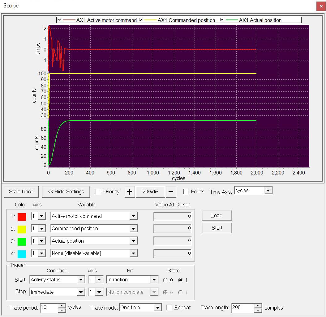326x317 pixels.
Task: Click the plus zoom-in button
Action: tap(130, 192)
